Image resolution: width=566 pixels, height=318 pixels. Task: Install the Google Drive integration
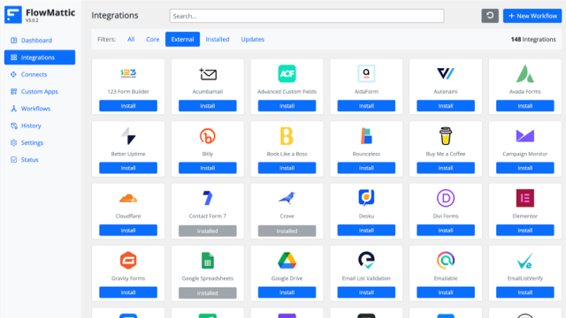pos(287,292)
